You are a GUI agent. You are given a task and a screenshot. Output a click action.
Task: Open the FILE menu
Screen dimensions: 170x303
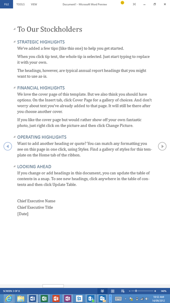pyautogui.click(x=7, y=4)
